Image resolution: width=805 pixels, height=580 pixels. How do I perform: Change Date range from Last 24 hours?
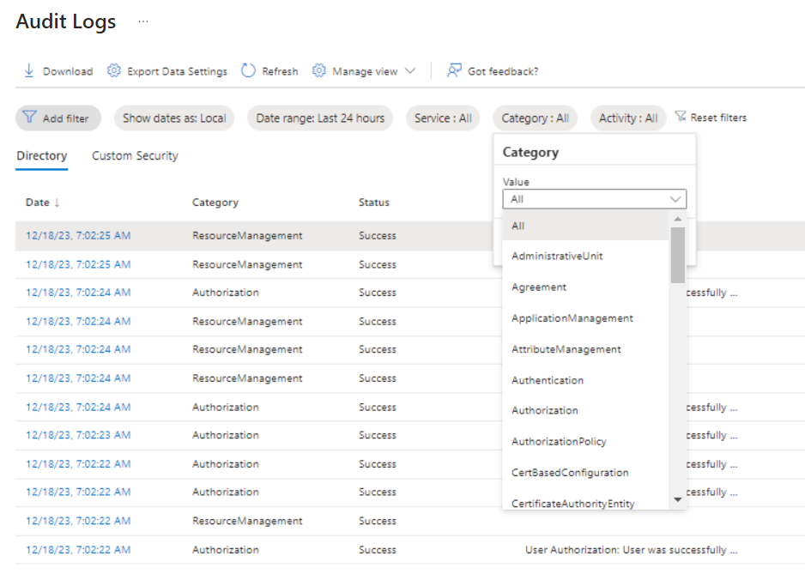click(x=319, y=118)
